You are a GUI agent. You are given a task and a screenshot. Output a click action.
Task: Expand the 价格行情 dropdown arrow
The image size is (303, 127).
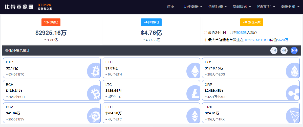coord(226,7)
